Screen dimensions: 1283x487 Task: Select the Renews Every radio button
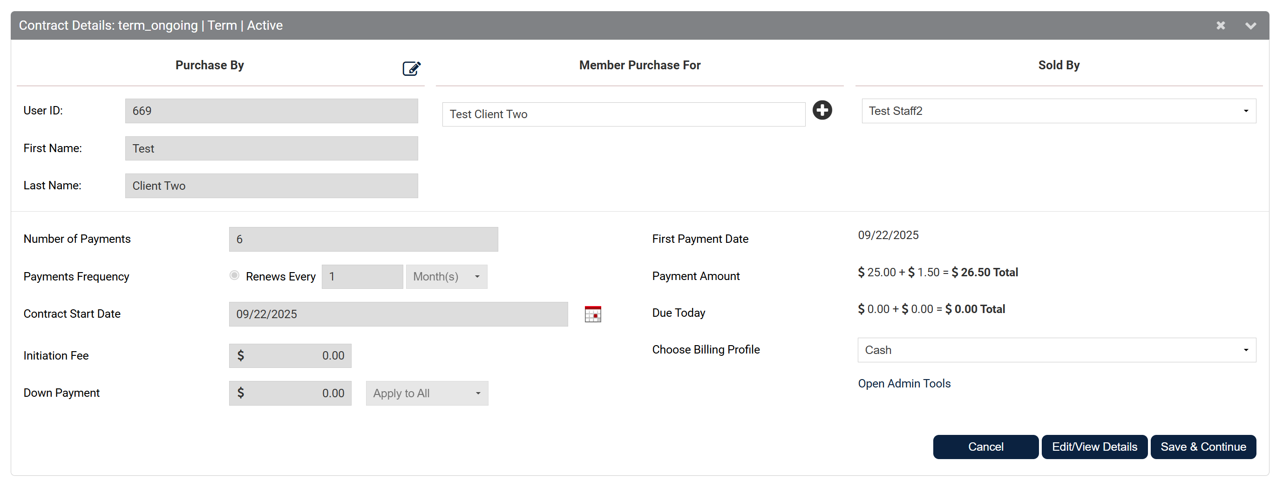[x=234, y=275]
